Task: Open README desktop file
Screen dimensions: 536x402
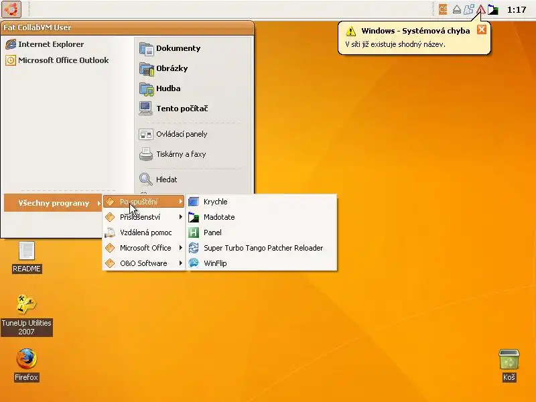Action: 27,257
